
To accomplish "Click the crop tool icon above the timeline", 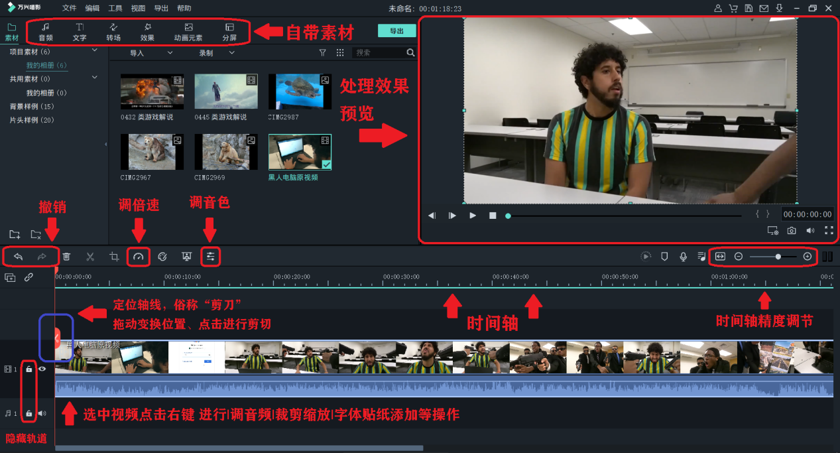I will pos(114,257).
